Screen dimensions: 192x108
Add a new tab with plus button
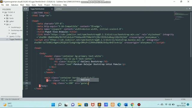[187, 9]
